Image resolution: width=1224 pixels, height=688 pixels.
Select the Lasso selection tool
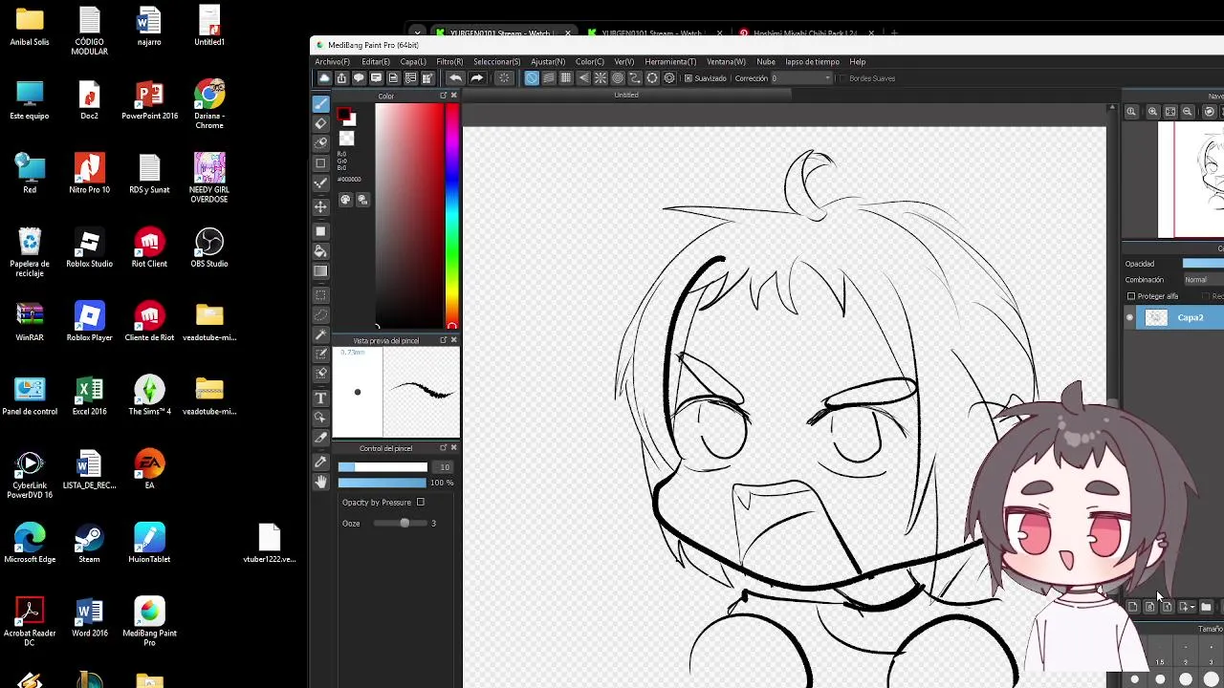(321, 315)
